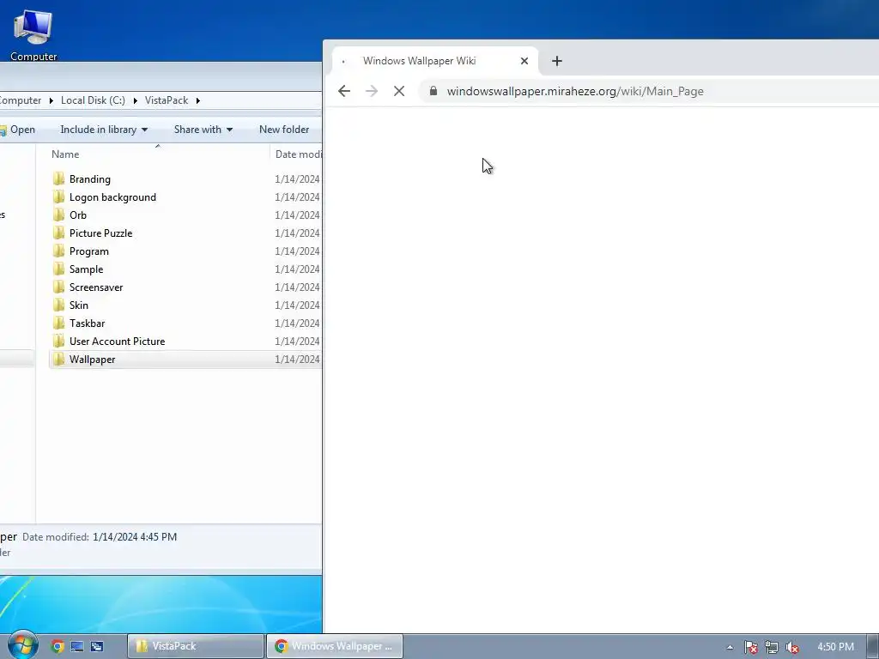This screenshot has width=879, height=659.
Task: Open the Windows Start orb
Action: 22,645
